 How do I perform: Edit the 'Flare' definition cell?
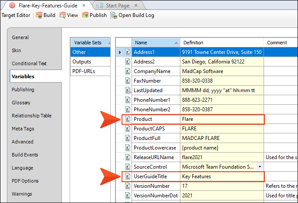222,119
